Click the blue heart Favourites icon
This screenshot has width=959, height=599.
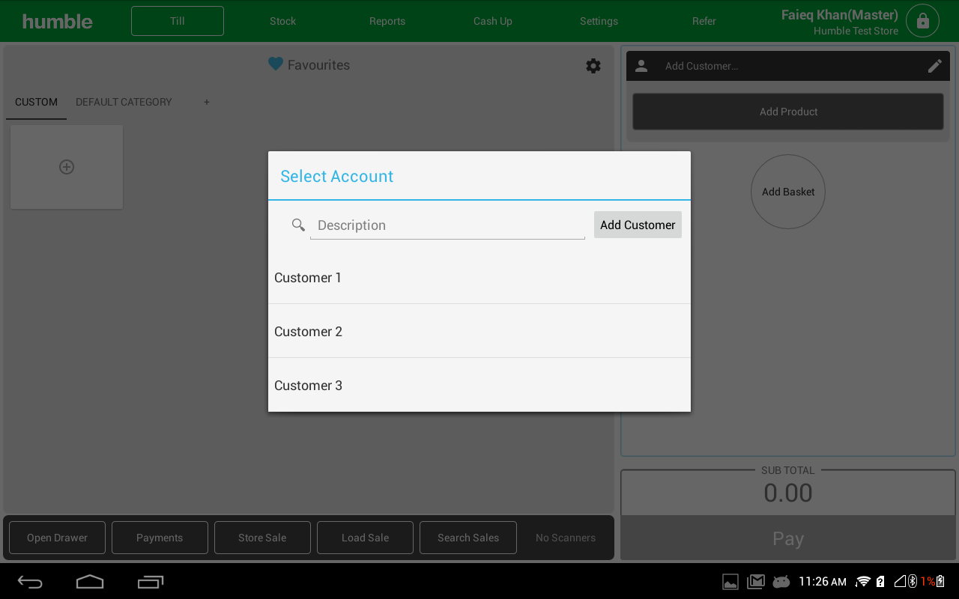(x=276, y=64)
